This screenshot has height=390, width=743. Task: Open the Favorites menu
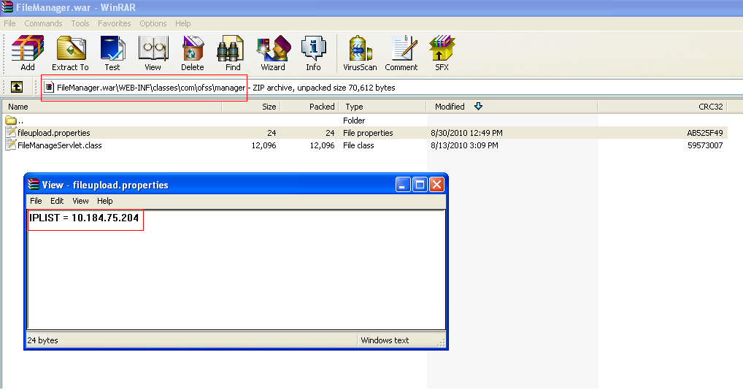click(114, 23)
